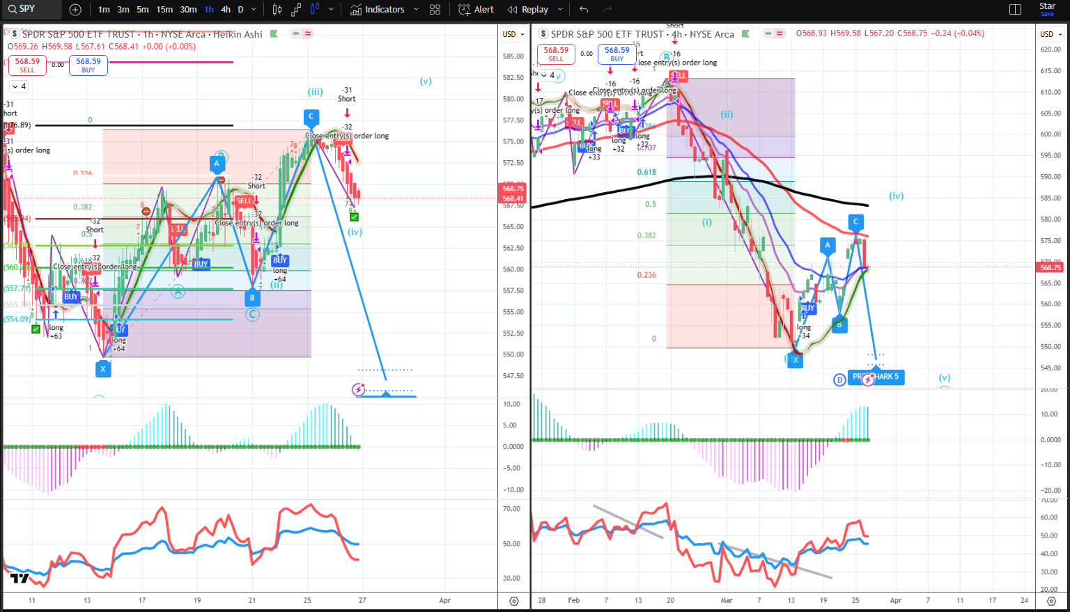Select the 30m timeframe
Image resolution: width=1070 pixels, height=612 pixels.
tap(188, 10)
